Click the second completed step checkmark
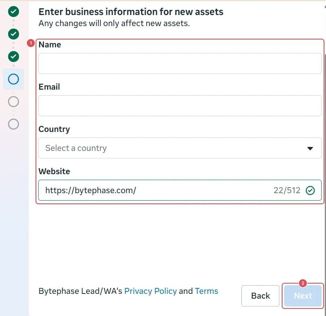The image size is (326, 316). tap(13, 34)
